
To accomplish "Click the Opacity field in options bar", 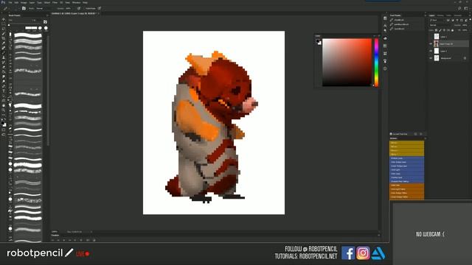I will tap(69, 8).
